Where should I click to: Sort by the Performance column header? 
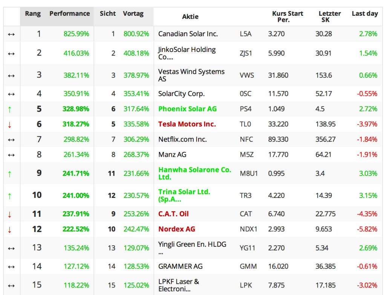coord(70,14)
